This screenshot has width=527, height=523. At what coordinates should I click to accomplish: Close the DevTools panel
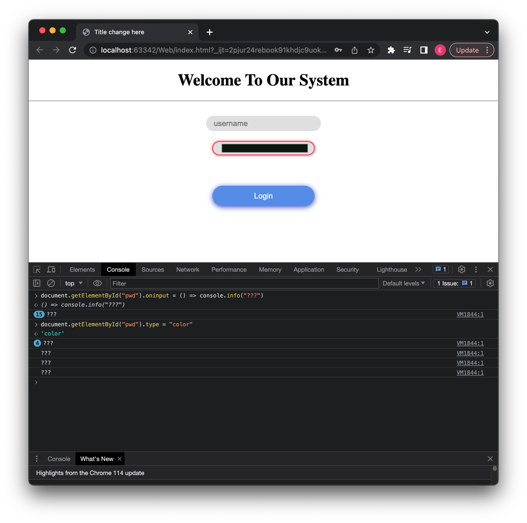pos(490,270)
